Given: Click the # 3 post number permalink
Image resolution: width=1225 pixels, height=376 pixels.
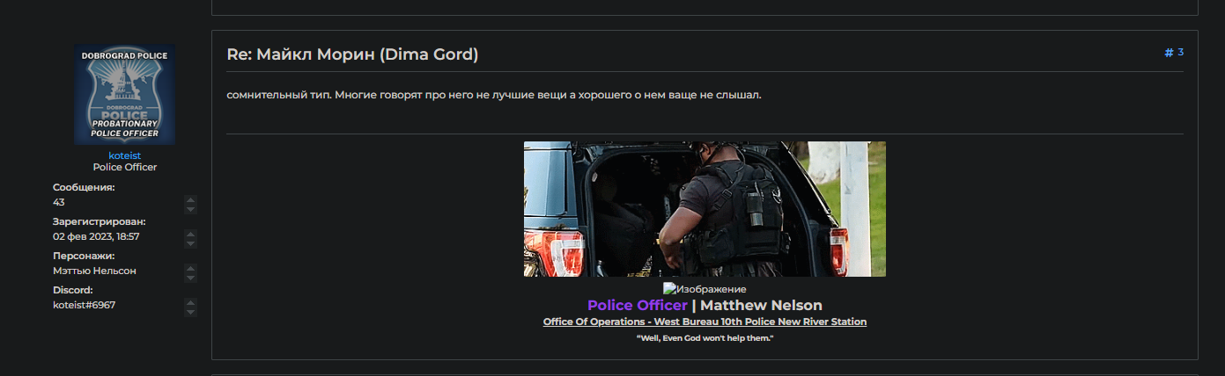Looking at the screenshot, I should pos(1174,53).
